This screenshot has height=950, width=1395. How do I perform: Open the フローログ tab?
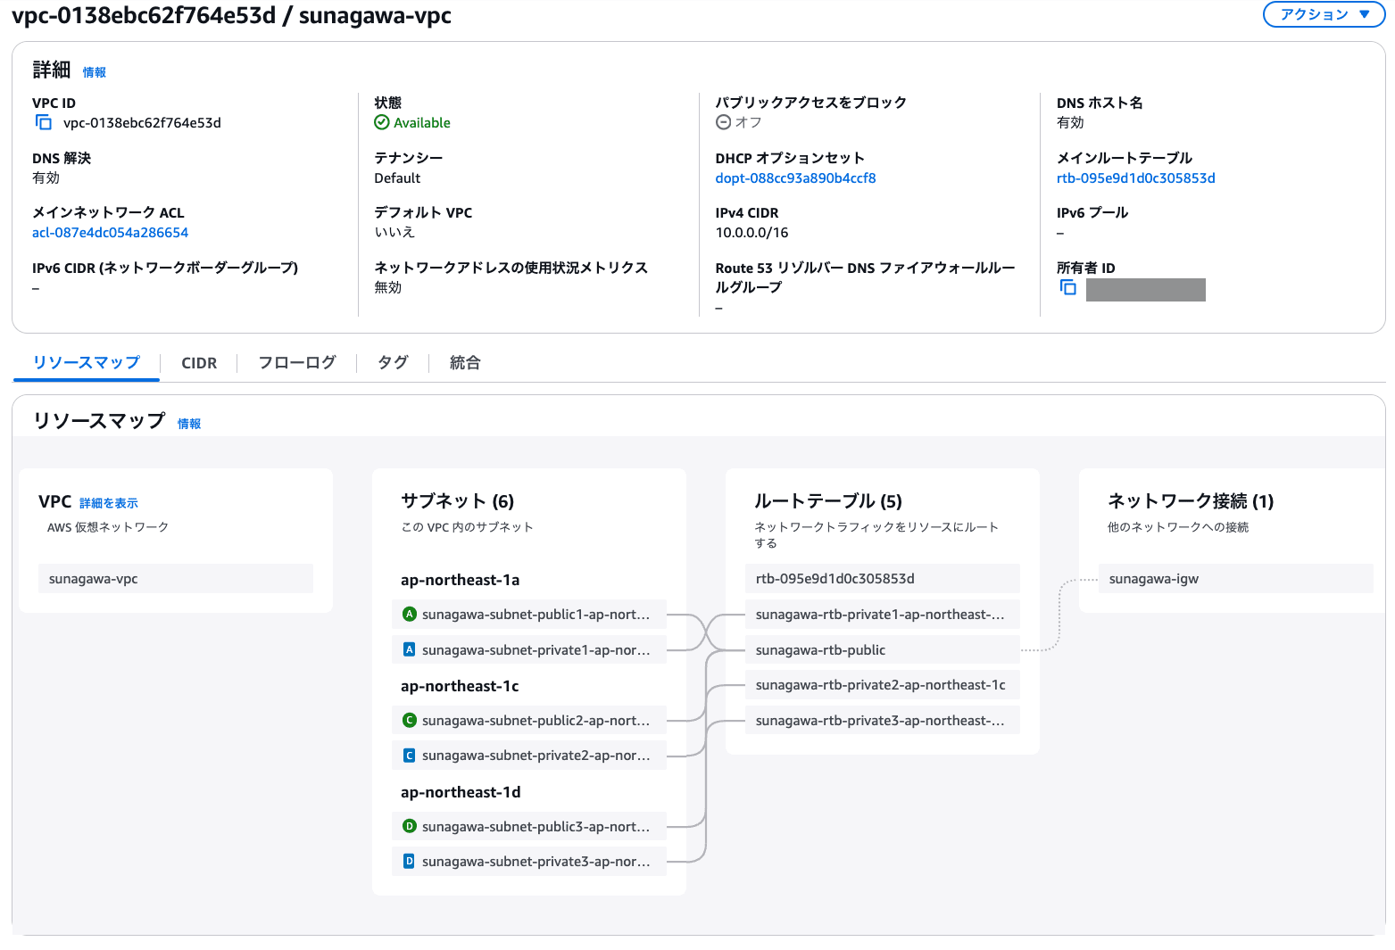point(297,362)
